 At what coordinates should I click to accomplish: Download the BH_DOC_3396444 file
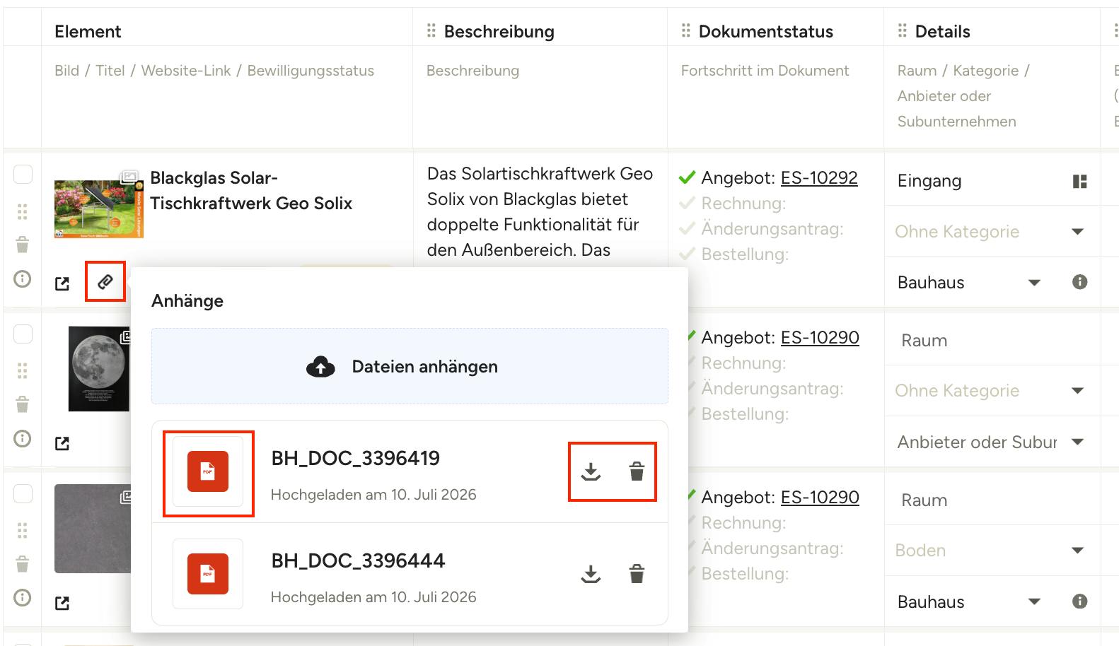pyautogui.click(x=591, y=575)
